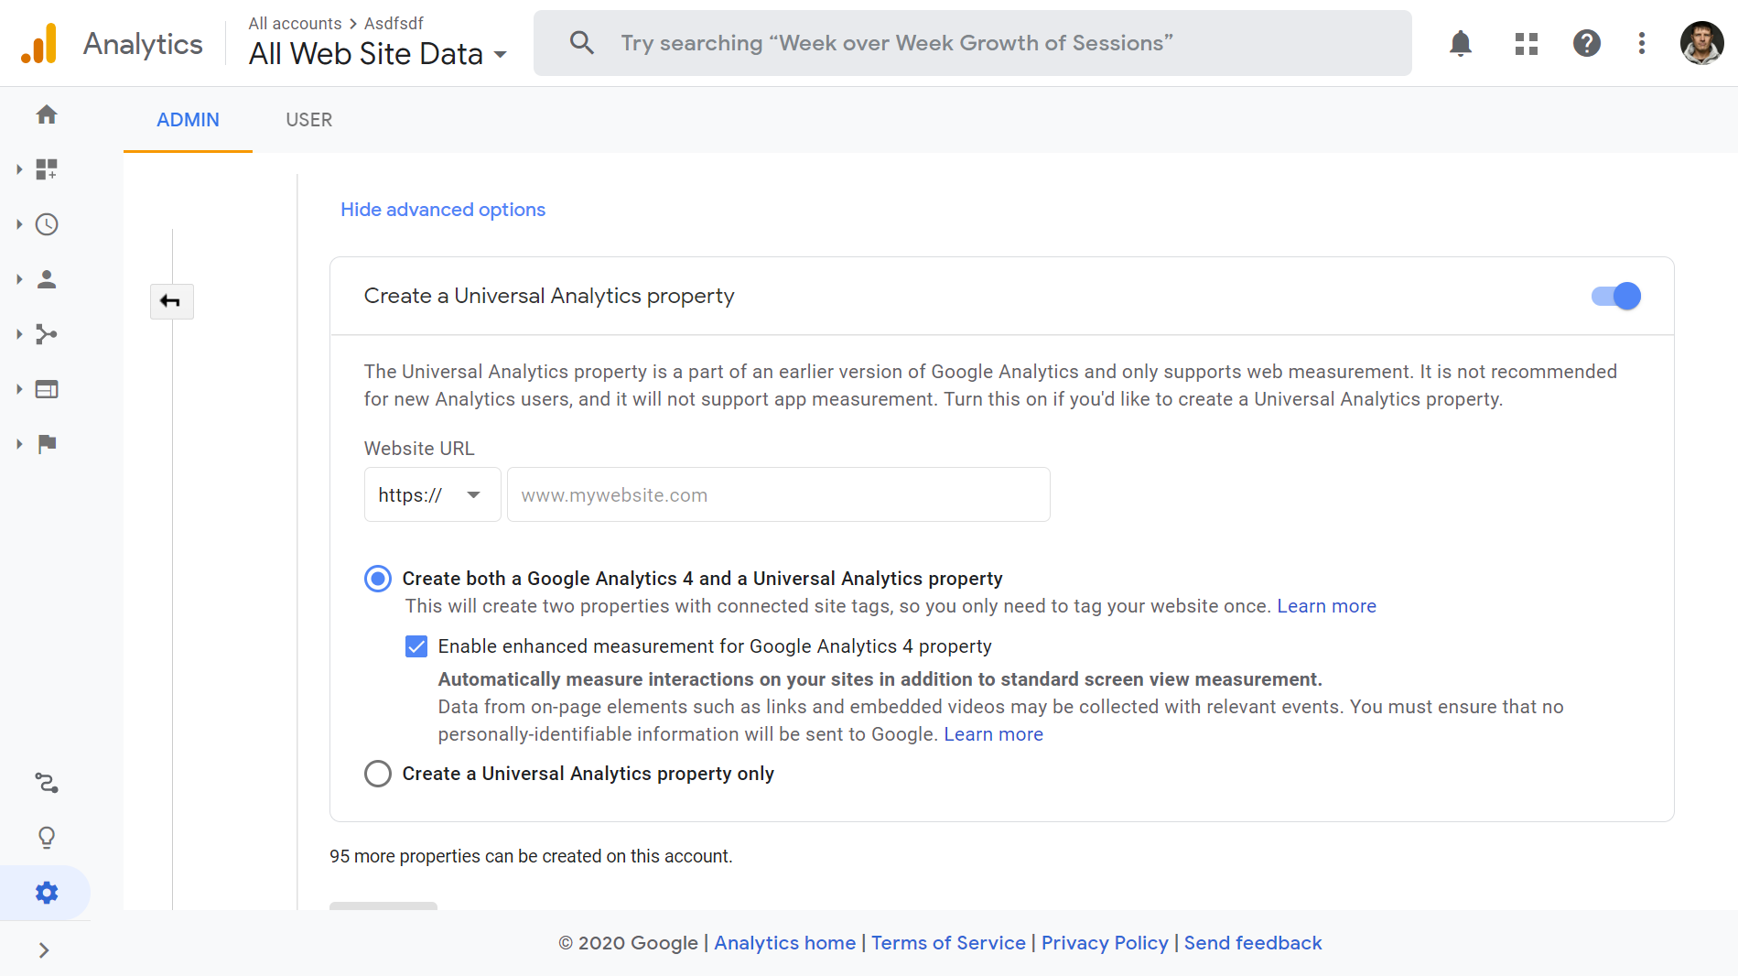Open the All Web Site Data selector
The image size is (1738, 976).
click(377, 54)
